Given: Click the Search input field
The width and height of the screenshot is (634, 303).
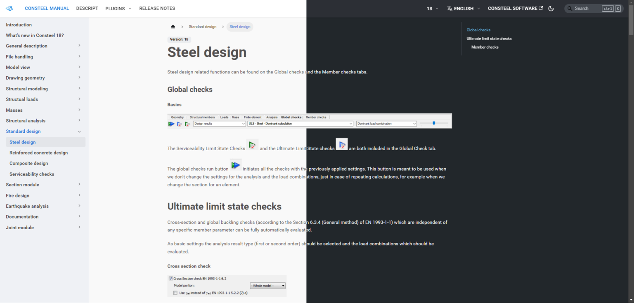Looking at the screenshot, I should tap(594, 8).
